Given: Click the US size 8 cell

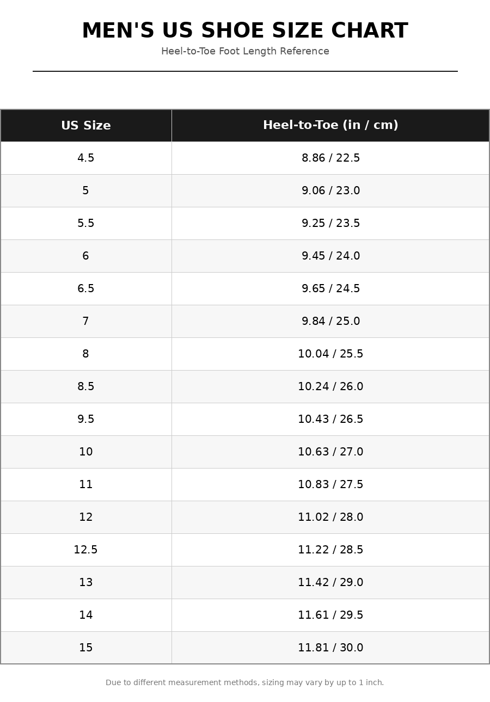Looking at the screenshot, I should [86, 354].
